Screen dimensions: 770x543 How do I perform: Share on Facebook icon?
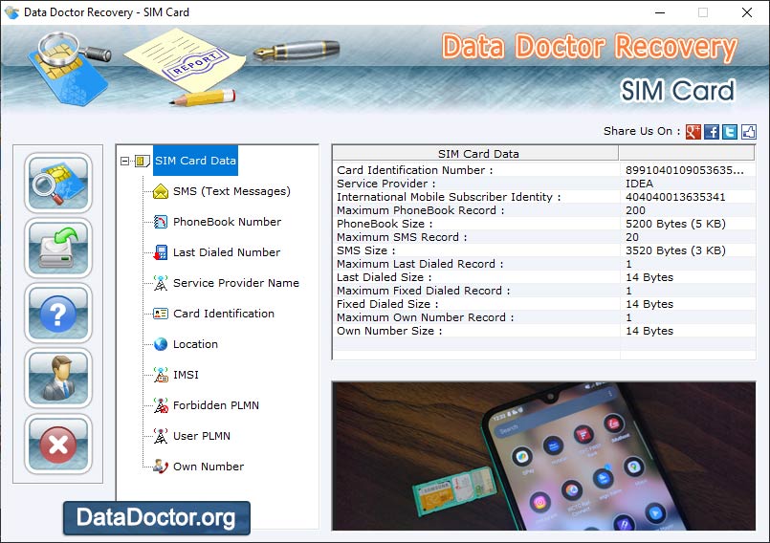pyautogui.click(x=712, y=132)
